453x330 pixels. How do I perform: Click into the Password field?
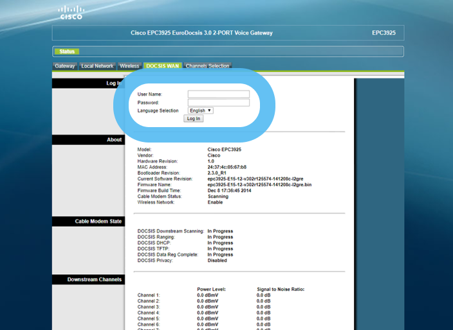(218, 103)
